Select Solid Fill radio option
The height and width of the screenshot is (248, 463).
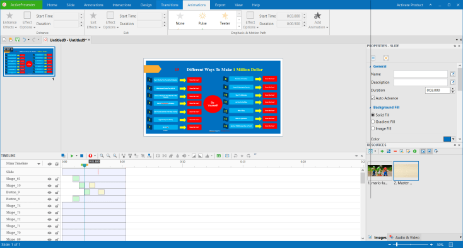(373, 115)
